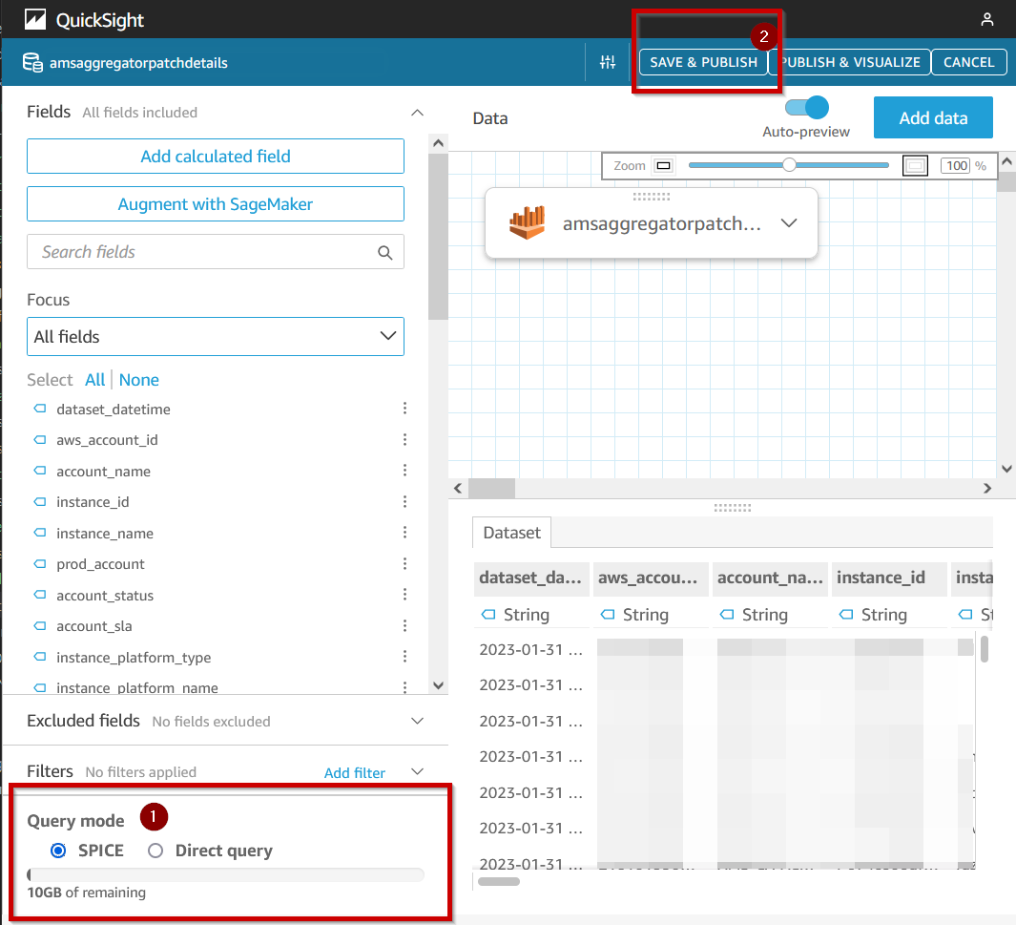This screenshot has height=925, width=1016.
Task: Click Add calculated field button
Action: pyautogui.click(x=215, y=157)
